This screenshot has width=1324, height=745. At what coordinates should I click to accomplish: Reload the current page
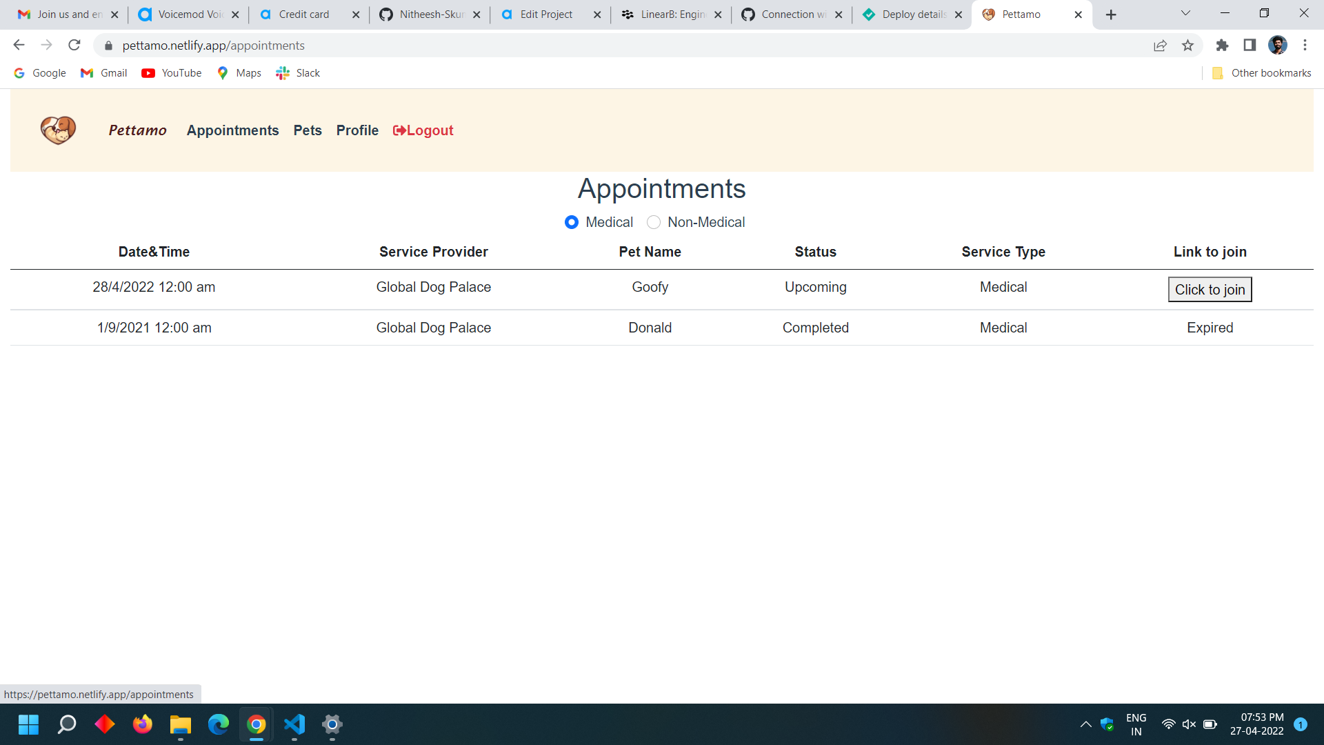74,46
